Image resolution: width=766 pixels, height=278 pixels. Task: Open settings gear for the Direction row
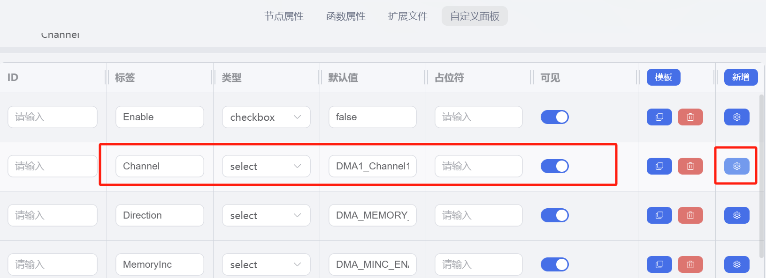(736, 215)
